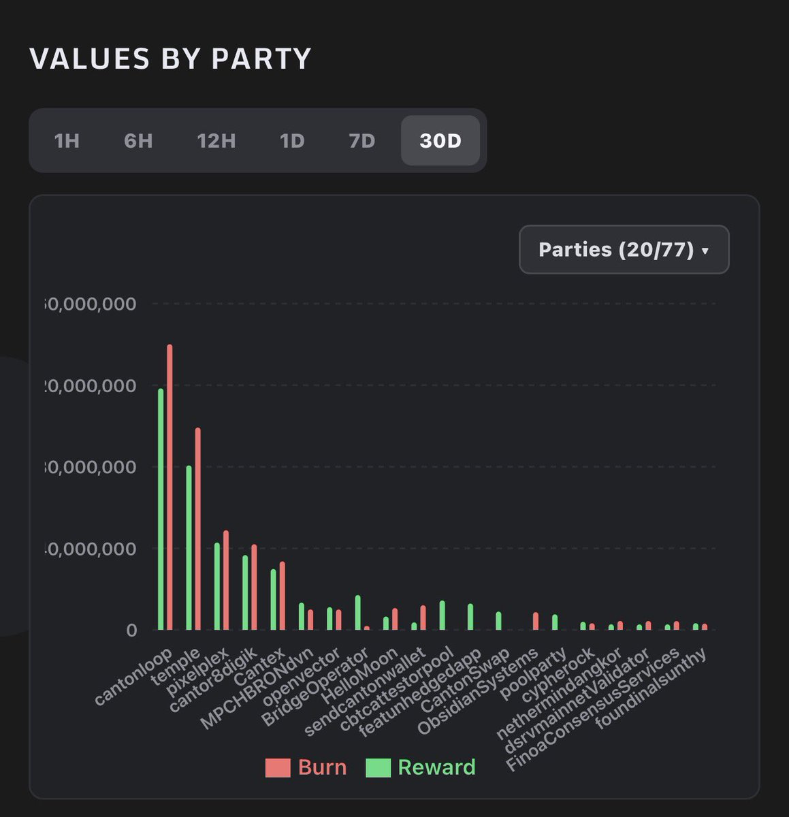The width and height of the screenshot is (789, 817).
Task: Click Cantex's red Burn bar
Action: point(282,596)
